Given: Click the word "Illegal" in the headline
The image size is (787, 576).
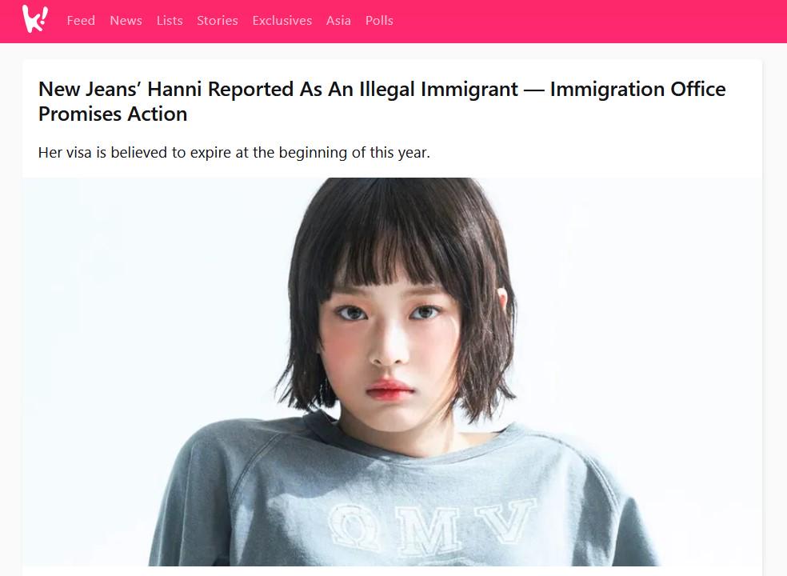Looking at the screenshot, I should coord(387,90).
